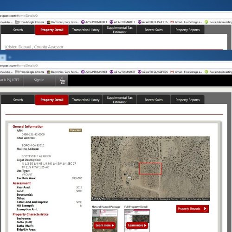Click the Sign In button
The width and height of the screenshot is (232, 232).
(39, 80)
